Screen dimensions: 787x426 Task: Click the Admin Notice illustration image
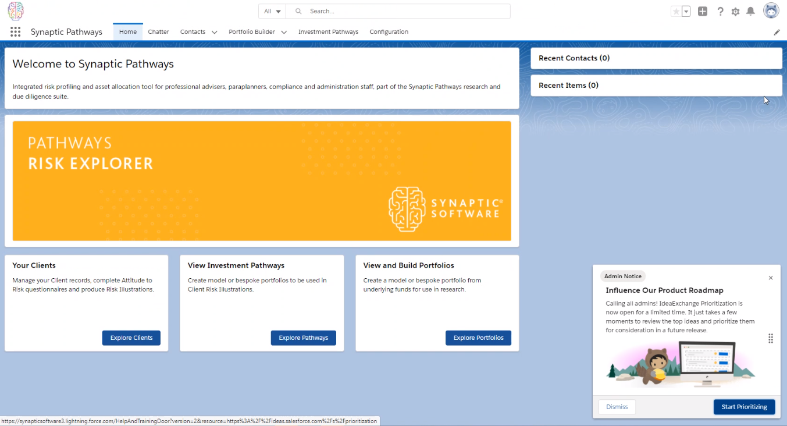(681, 364)
